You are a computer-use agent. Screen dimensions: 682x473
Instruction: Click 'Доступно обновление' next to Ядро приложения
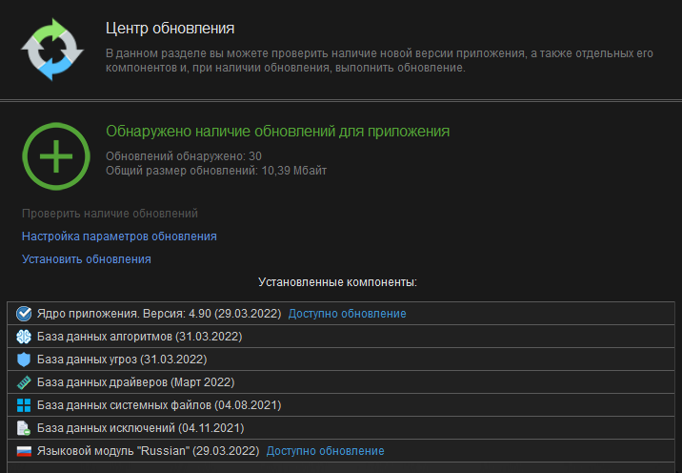coord(347,314)
